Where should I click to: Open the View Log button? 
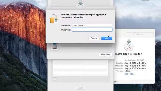(105, 54)
